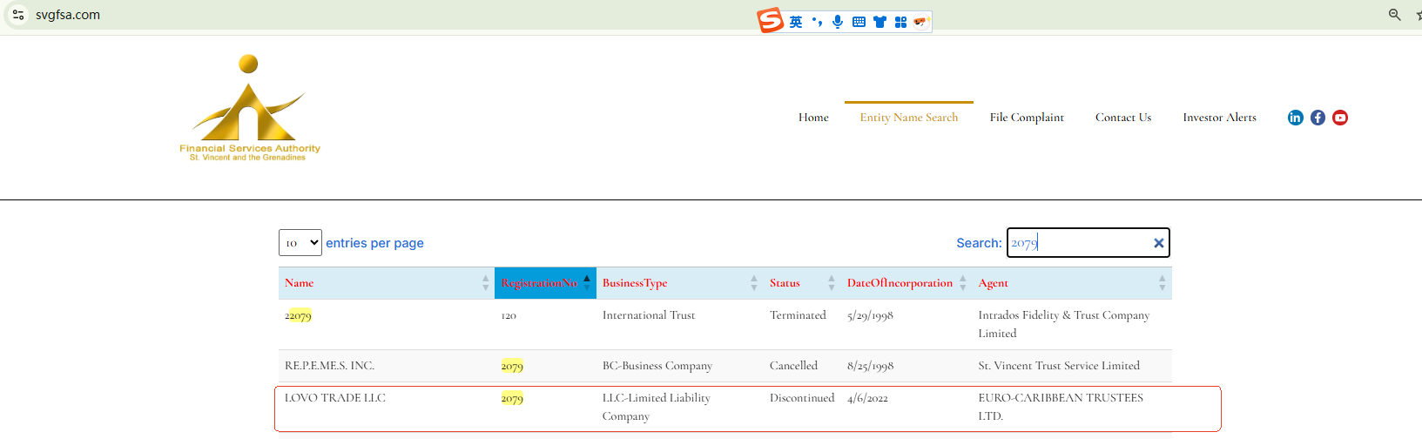The image size is (1422, 439).
Task: Open the entries per page dropdown
Action: 300,243
